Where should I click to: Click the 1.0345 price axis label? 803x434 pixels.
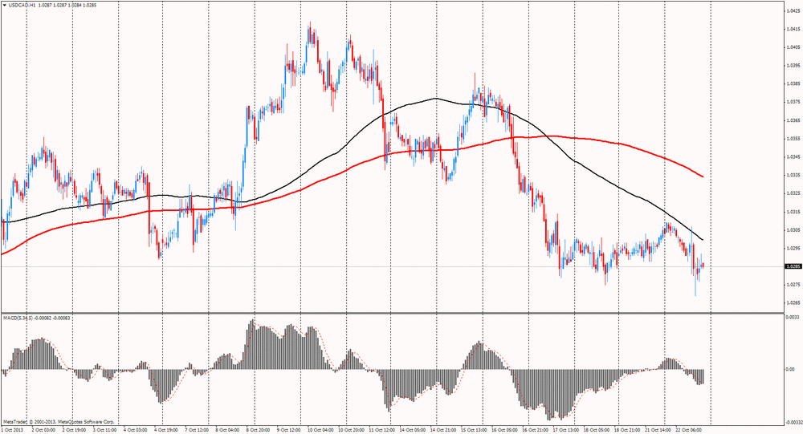click(793, 156)
